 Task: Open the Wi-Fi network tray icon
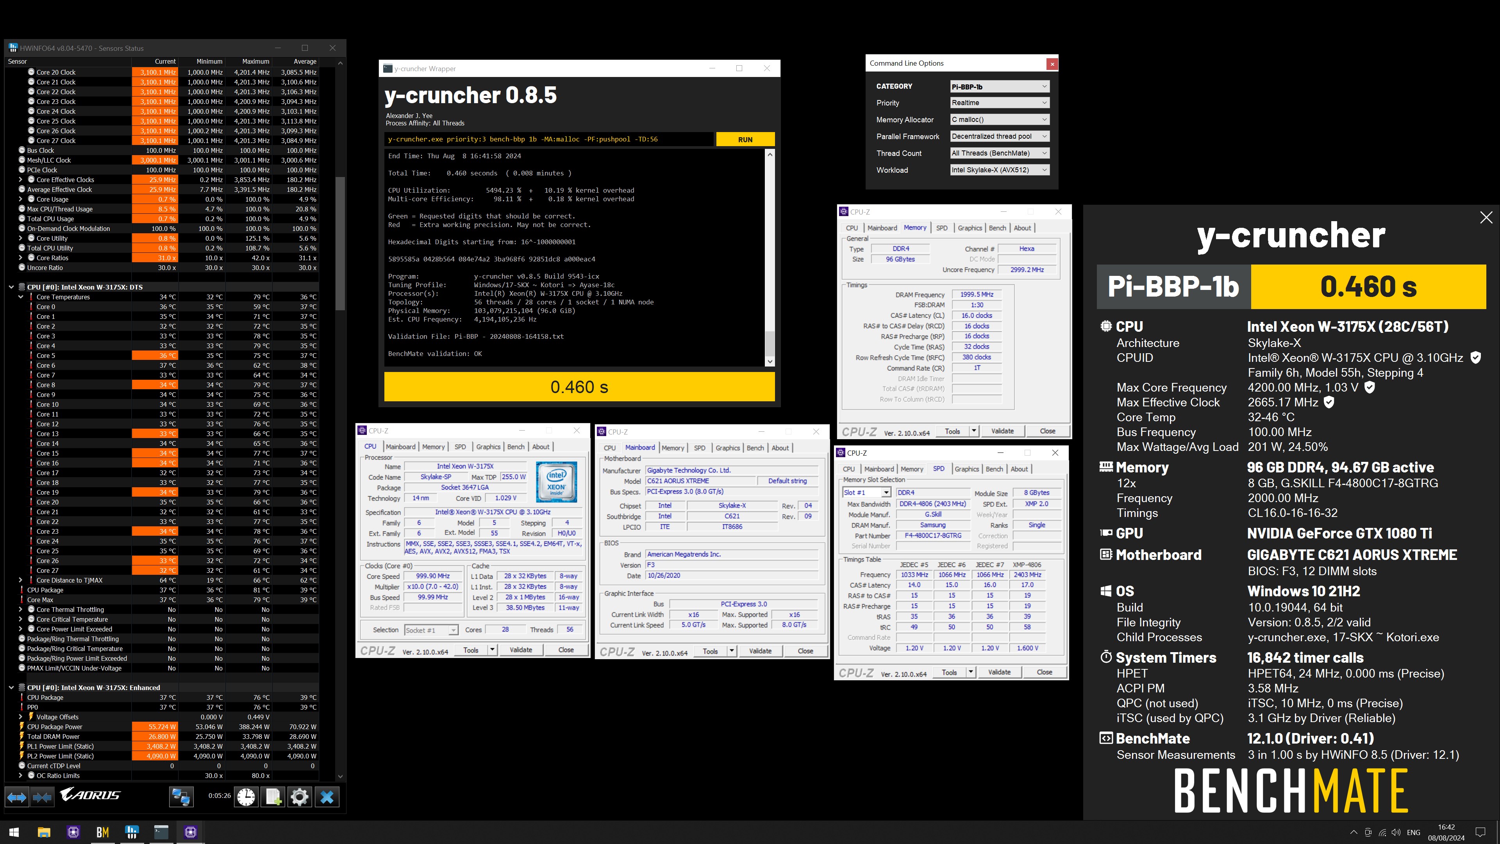click(1382, 832)
